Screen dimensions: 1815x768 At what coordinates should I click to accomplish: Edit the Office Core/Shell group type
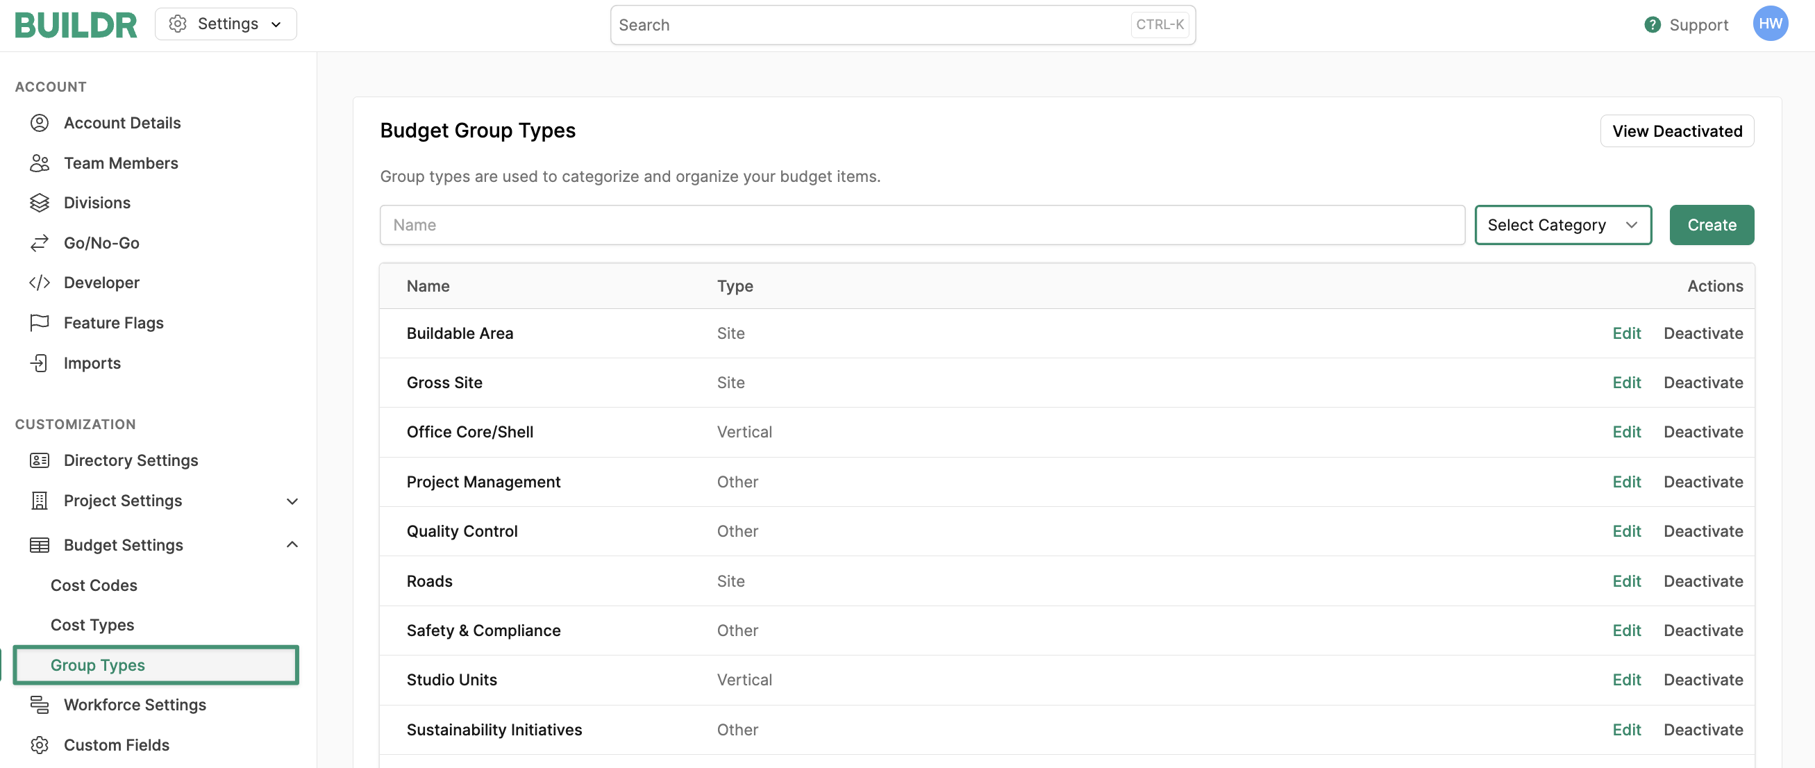click(1625, 432)
